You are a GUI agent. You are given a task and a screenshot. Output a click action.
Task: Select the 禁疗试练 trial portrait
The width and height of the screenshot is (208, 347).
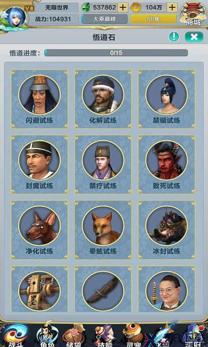(103, 160)
